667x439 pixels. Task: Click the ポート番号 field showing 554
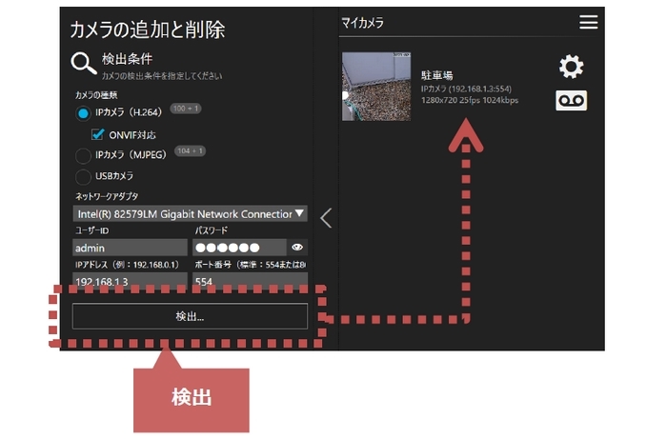250,282
